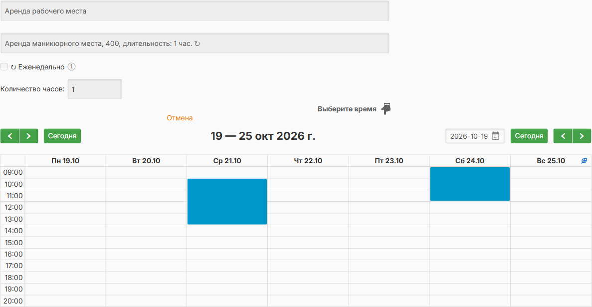This screenshot has width=592, height=307.
Task: Click the 14:00 time label
Action: click(x=13, y=231)
